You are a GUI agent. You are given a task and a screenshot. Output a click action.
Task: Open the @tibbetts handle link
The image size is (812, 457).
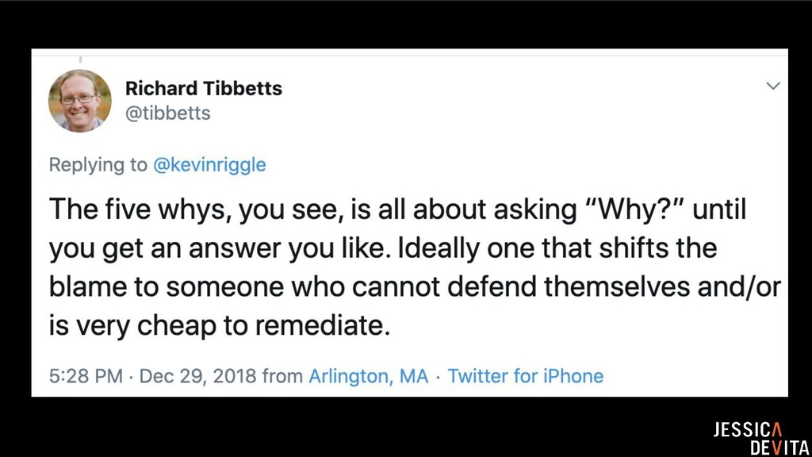[x=167, y=113]
